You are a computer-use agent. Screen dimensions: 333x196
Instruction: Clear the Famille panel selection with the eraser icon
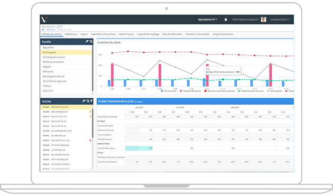click(87, 42)
